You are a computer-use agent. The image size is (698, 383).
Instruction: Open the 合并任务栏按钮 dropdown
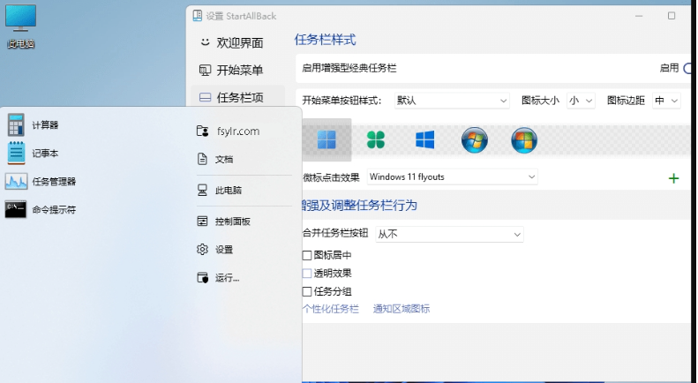click(450, 234)
